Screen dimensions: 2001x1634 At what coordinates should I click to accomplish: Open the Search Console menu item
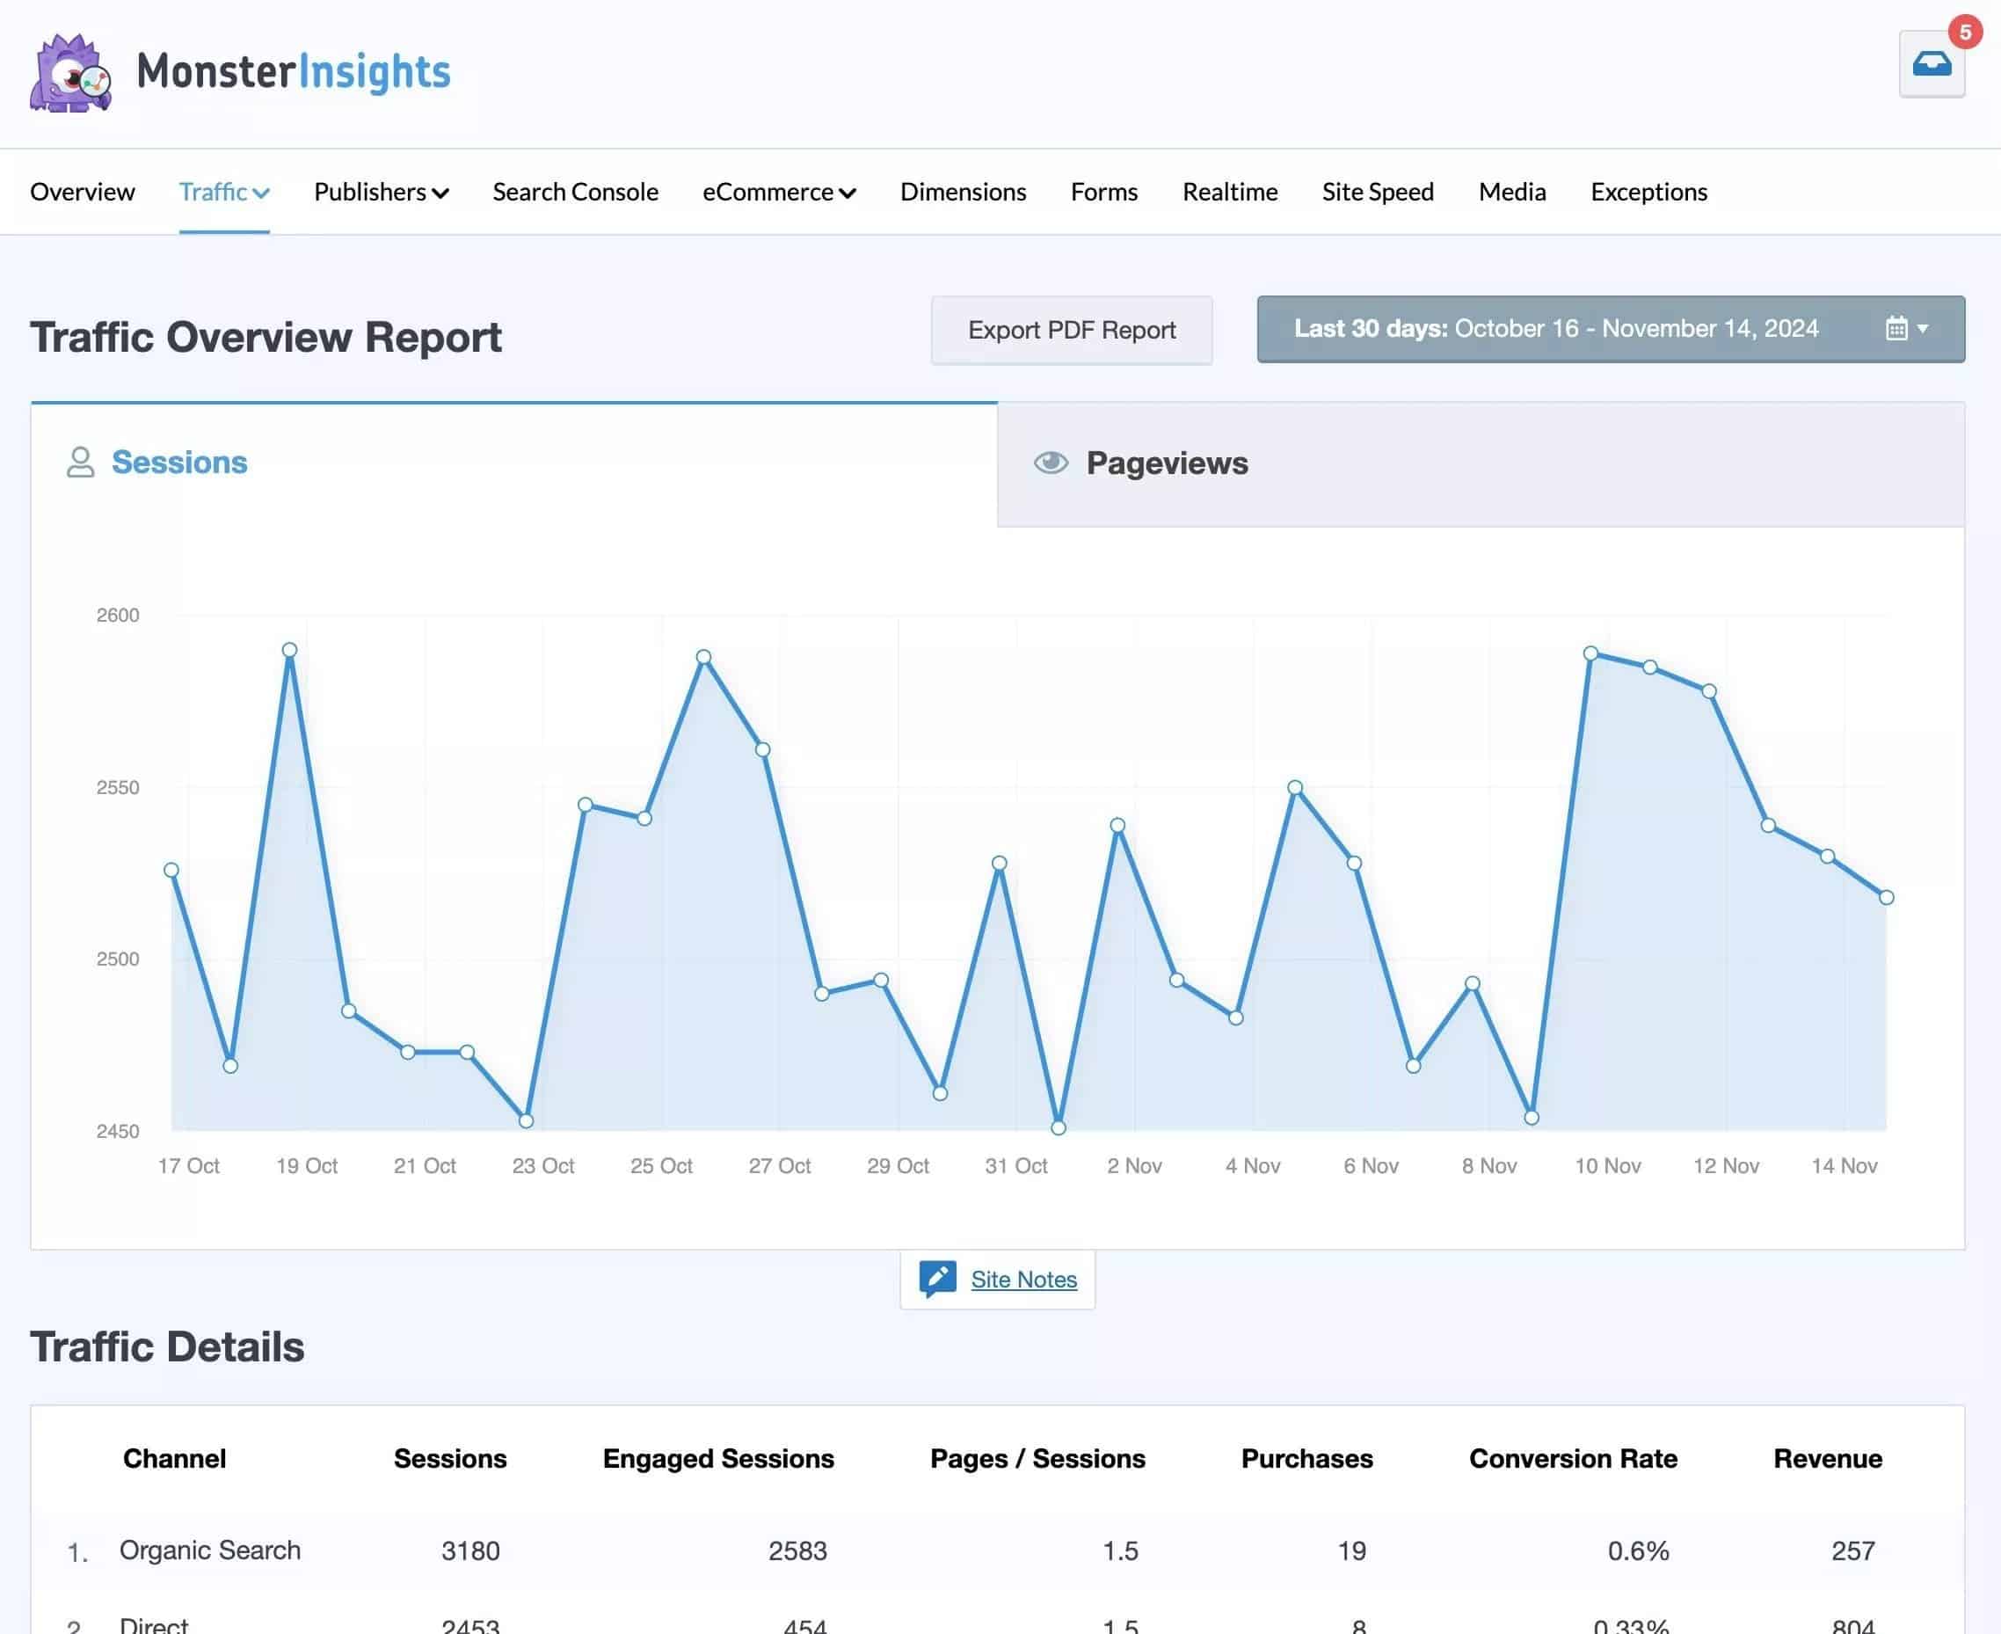point(575,192)
